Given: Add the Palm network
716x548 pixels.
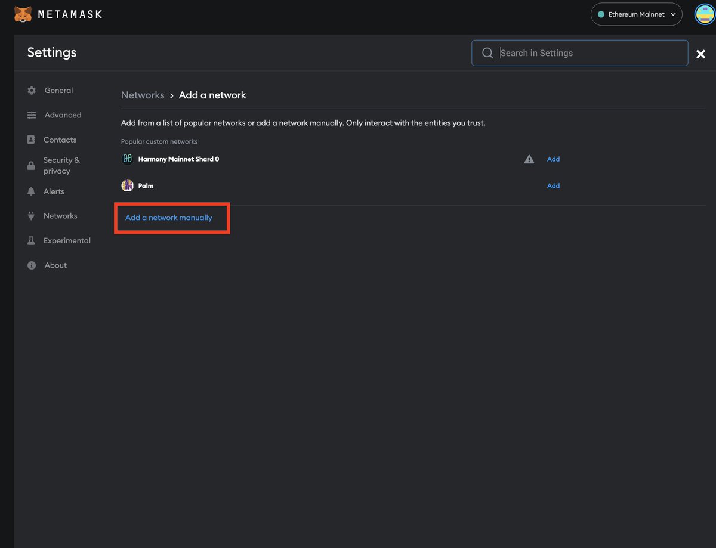Looking at the screenshot, I should [553, 185].
